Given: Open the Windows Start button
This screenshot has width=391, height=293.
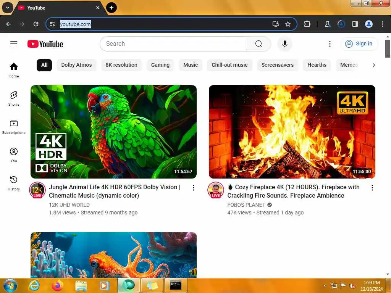Looking at the screenshot, I should [10, 285].
